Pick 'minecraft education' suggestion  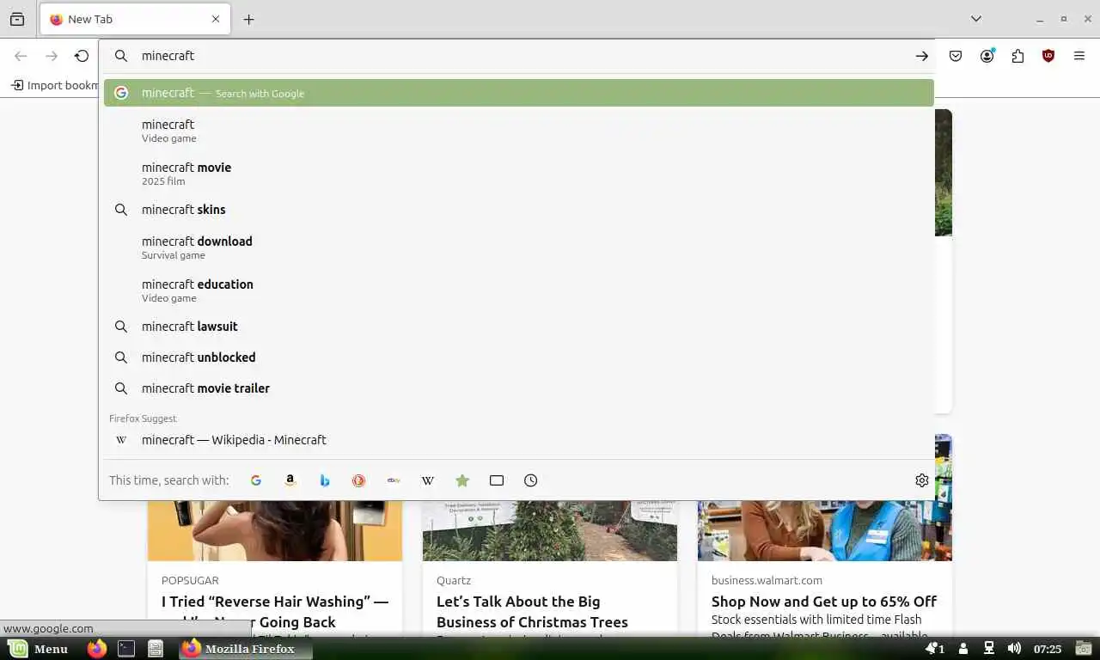click(519, 290)
